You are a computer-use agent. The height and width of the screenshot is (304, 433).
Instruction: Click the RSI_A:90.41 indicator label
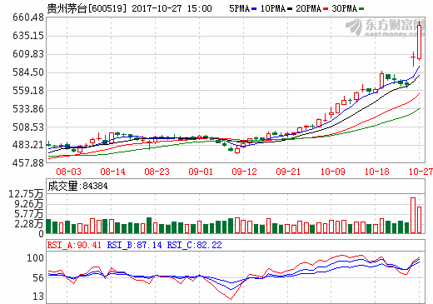74,245
